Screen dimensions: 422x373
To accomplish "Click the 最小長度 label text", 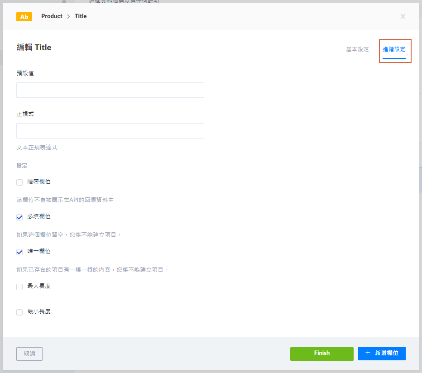I will (39, 312).
